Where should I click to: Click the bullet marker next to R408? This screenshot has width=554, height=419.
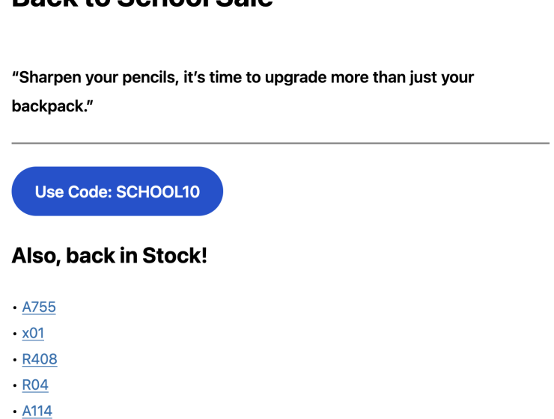15,360
